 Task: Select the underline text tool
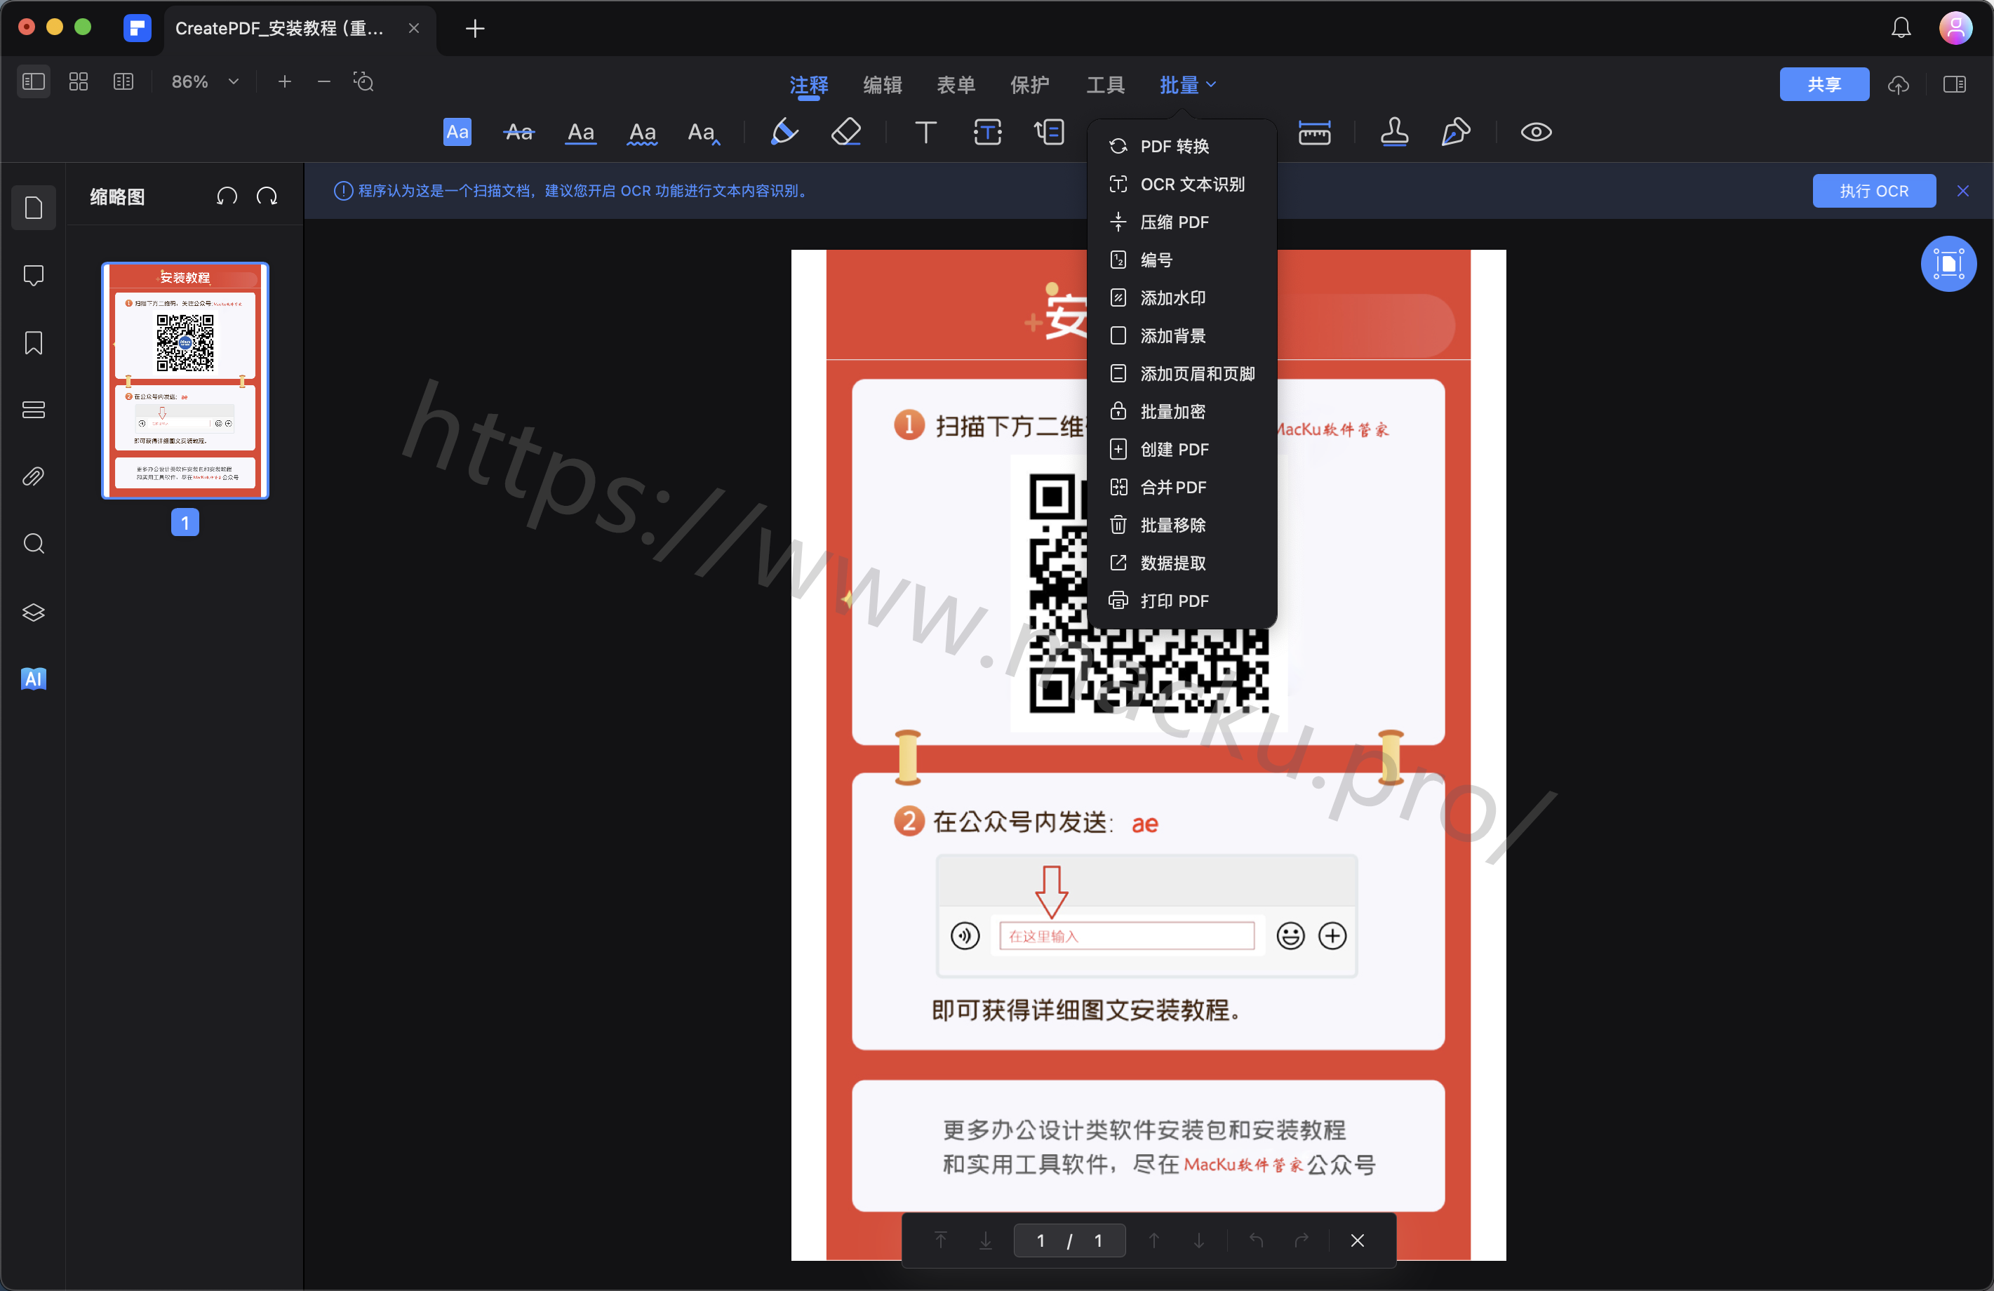581,133
